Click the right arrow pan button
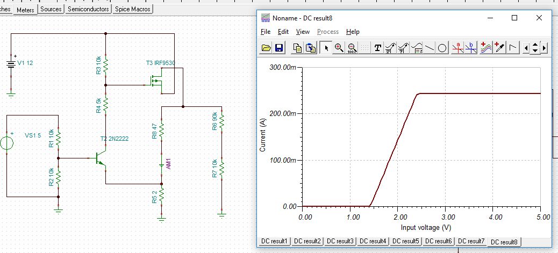The width and height of the screenshot is (558, 253). [544, 48]
